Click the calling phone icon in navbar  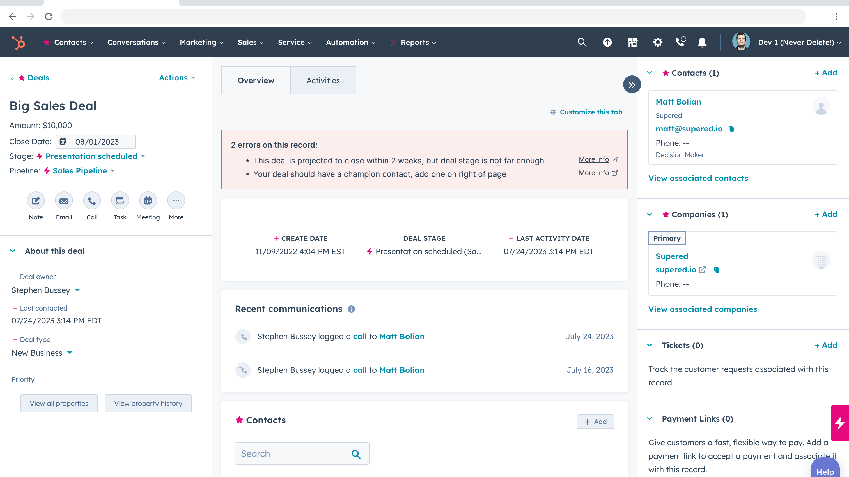point(681,42)
